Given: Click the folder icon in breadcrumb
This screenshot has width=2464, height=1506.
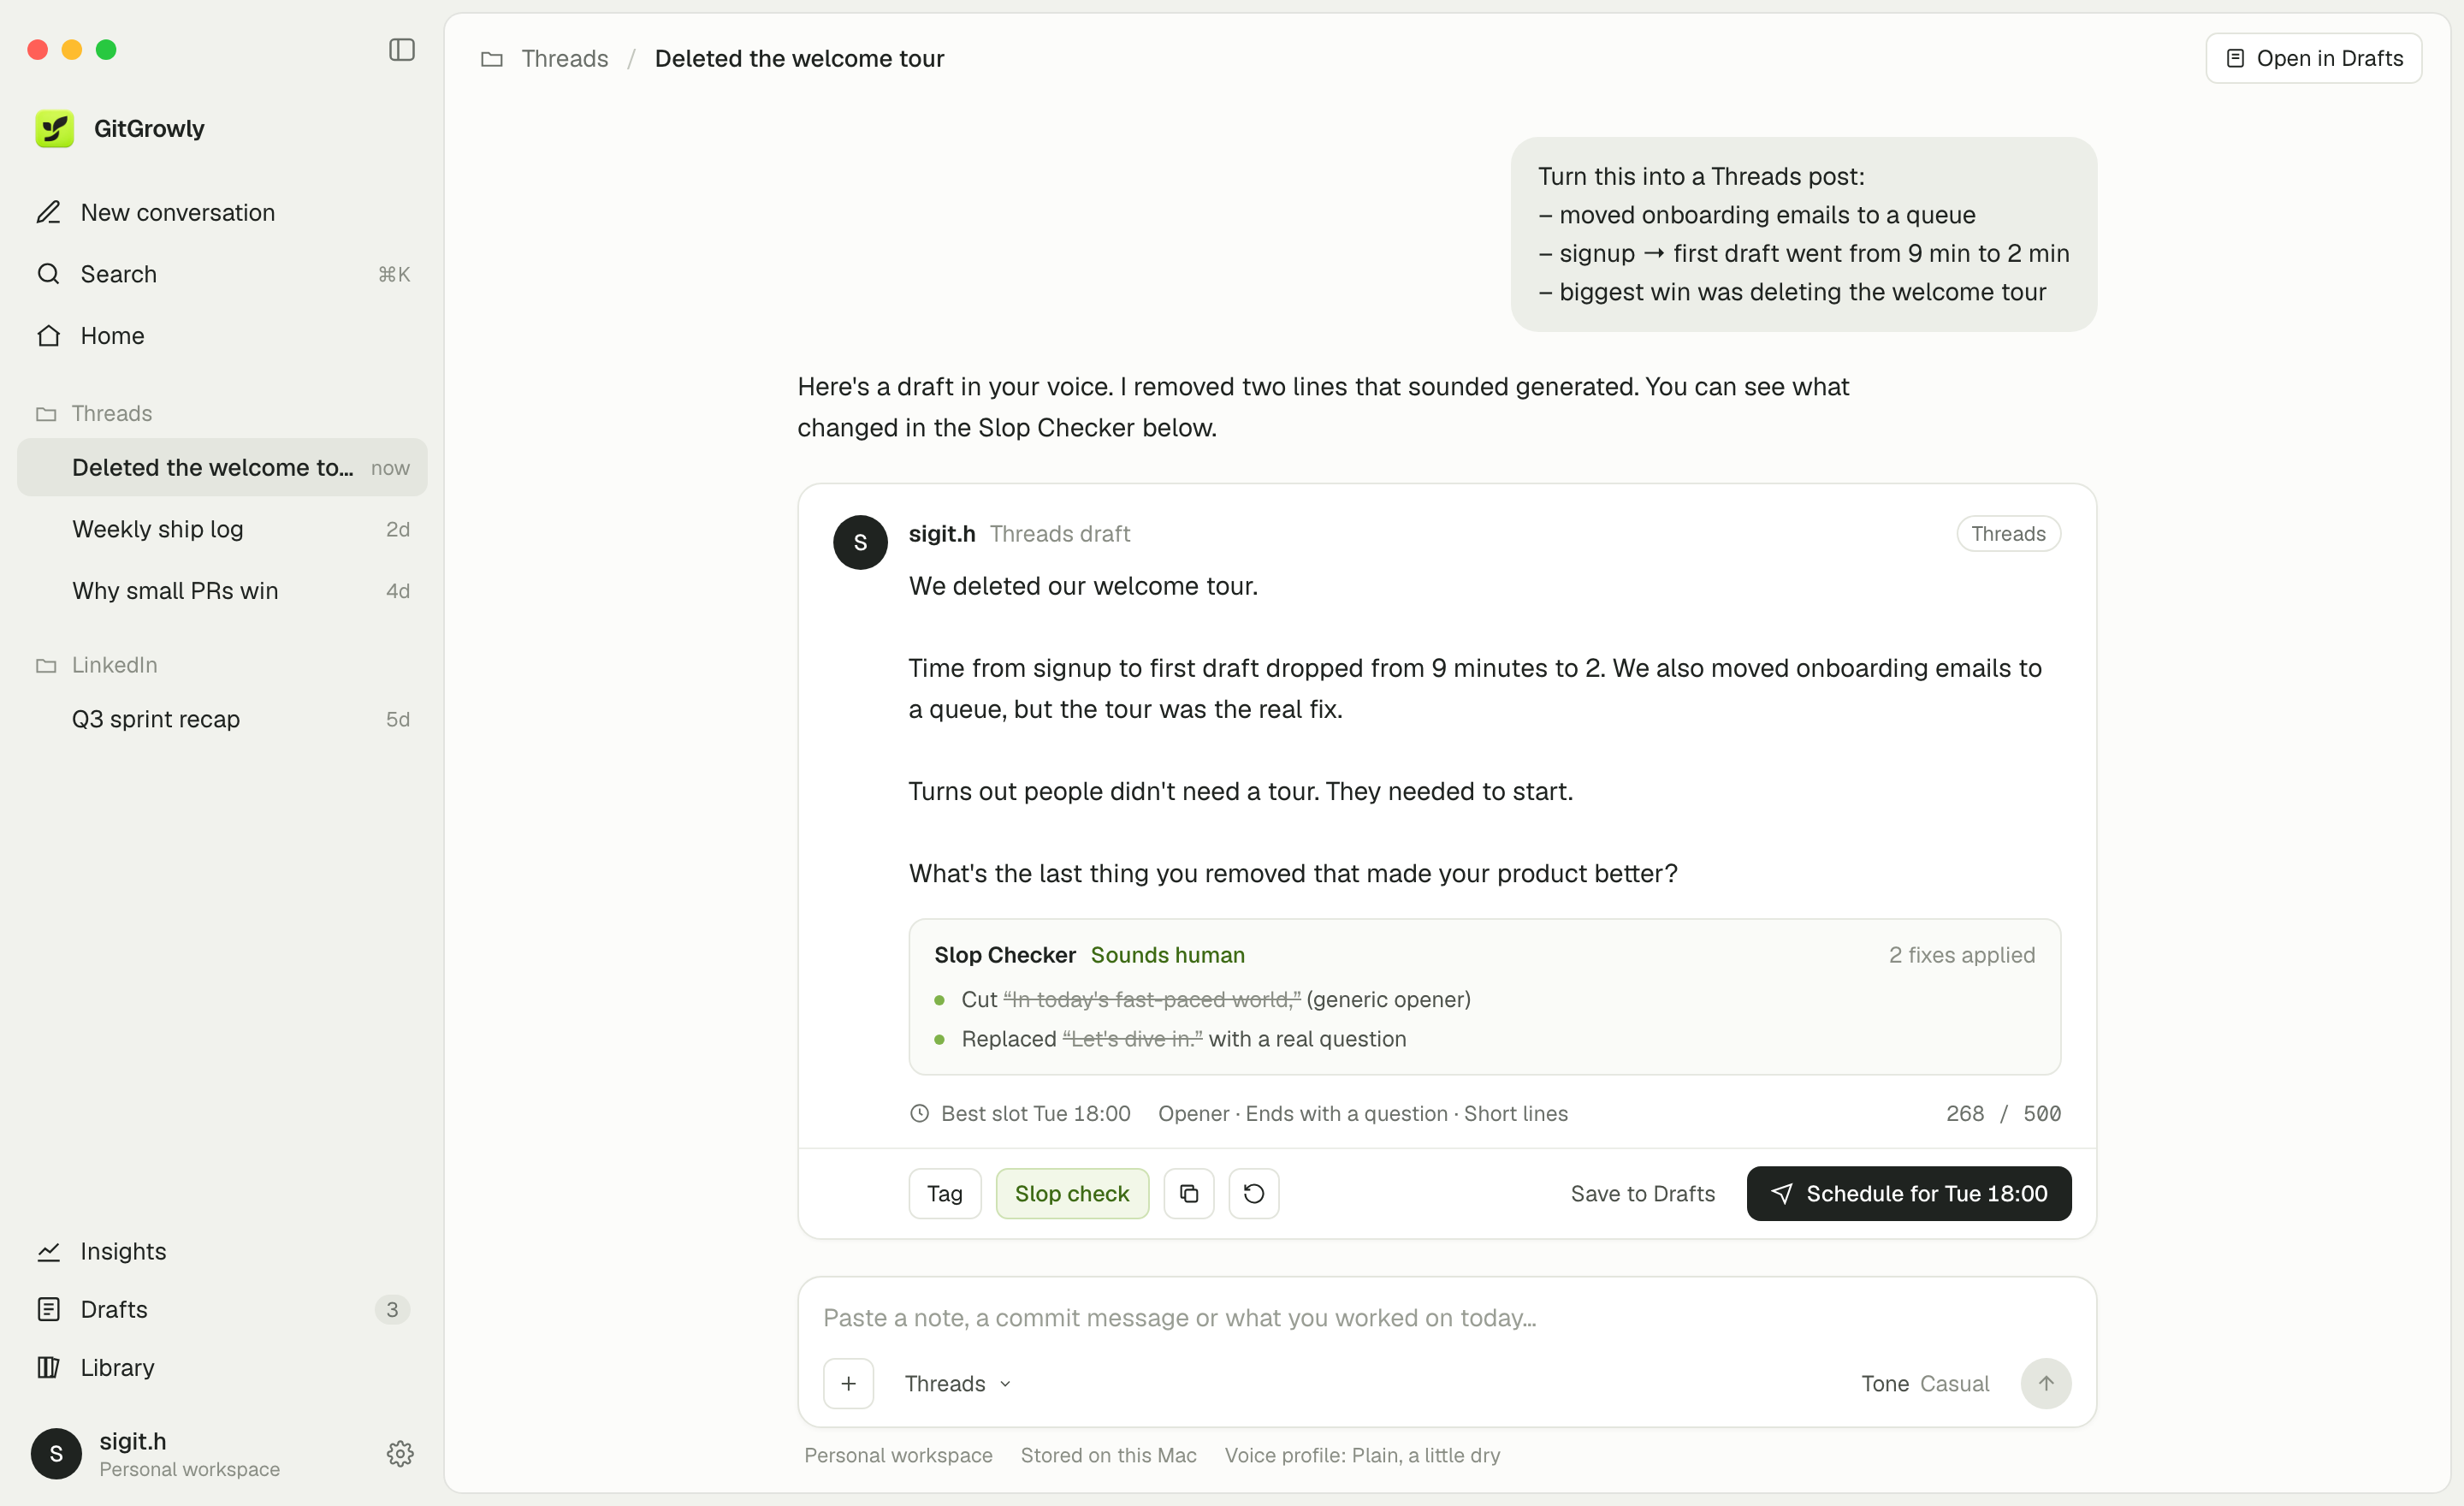Looking at the screenshot, I should [491, 59].
